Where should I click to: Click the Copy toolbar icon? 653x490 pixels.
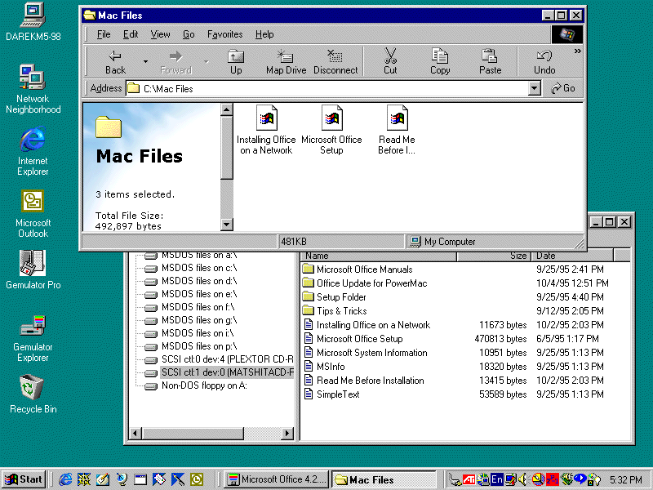[440, 62]
